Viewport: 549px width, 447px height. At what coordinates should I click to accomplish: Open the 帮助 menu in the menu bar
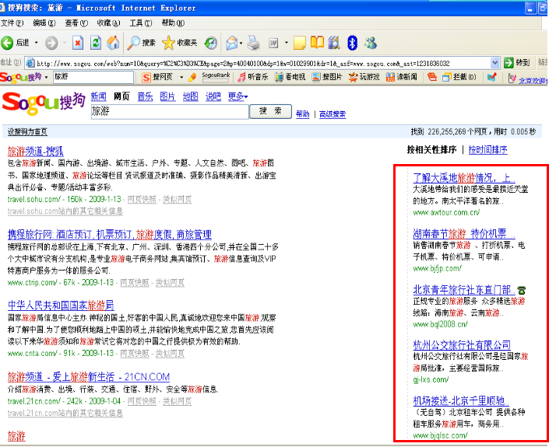pos(173,23)
